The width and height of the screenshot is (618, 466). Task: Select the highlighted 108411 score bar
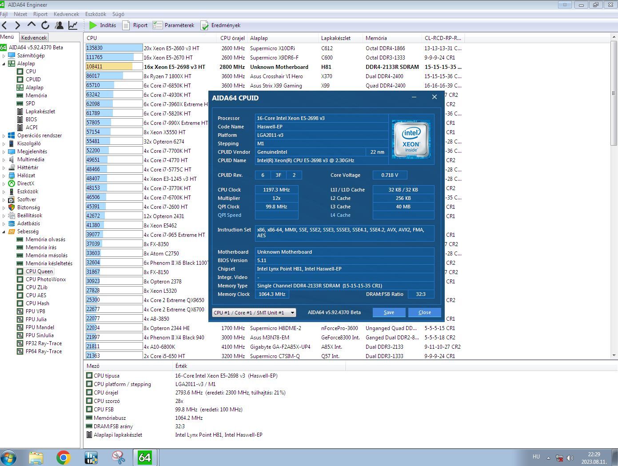coord(114,67)
